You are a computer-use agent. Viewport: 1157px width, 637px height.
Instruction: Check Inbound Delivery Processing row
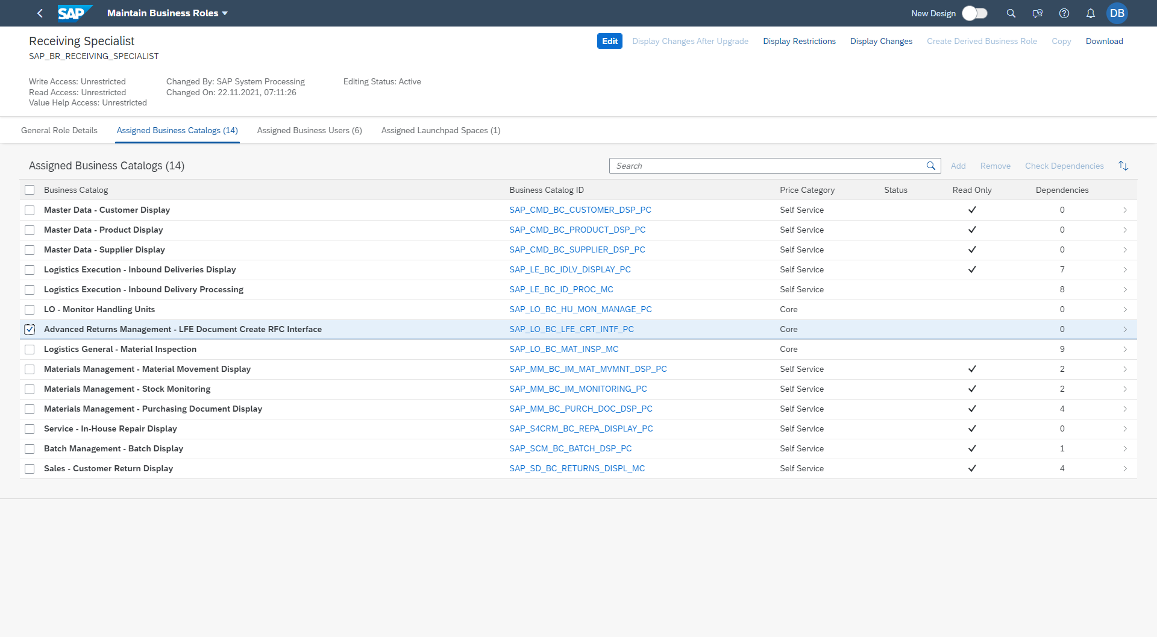click(30, 290)
